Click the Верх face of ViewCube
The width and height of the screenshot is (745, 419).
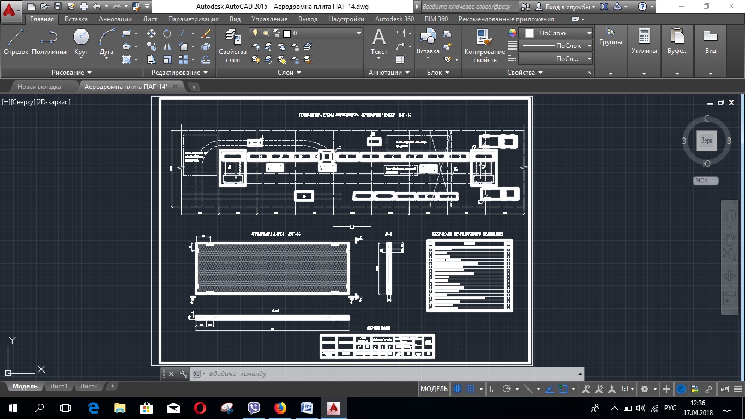pos(706,141)
